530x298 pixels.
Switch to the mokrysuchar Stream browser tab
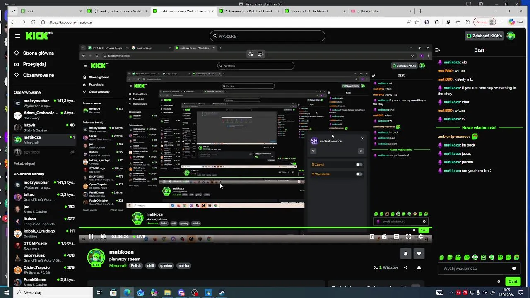point(117,11)
